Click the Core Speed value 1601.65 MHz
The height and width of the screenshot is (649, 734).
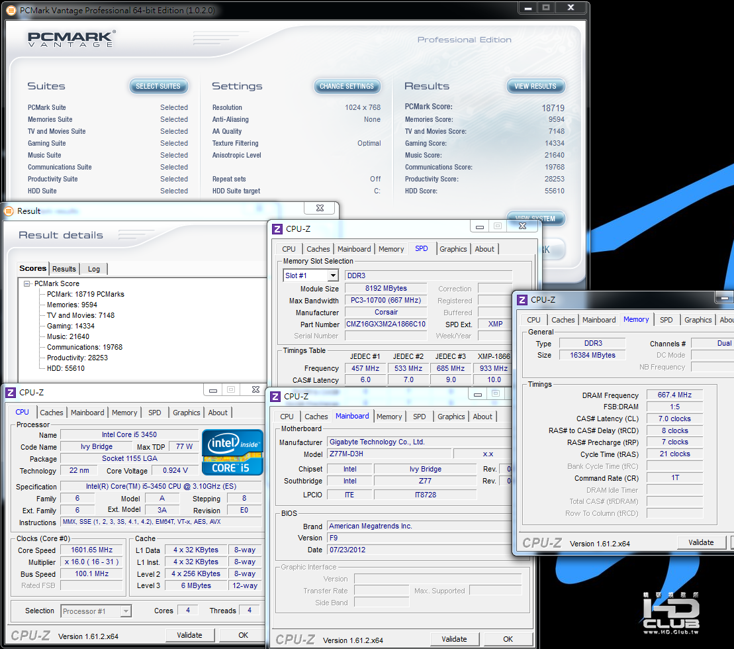(x=92, y=550)
